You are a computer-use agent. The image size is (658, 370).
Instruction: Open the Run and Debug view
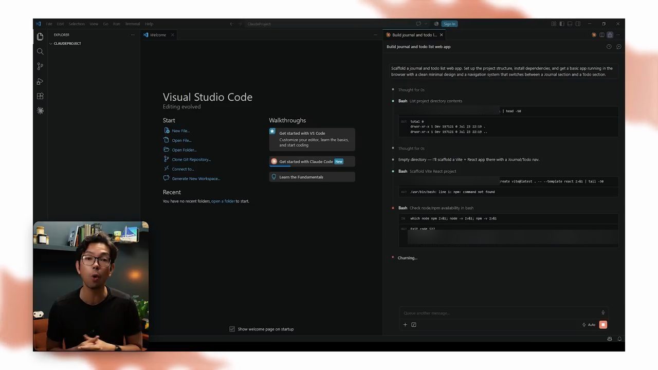click(40, 81)
